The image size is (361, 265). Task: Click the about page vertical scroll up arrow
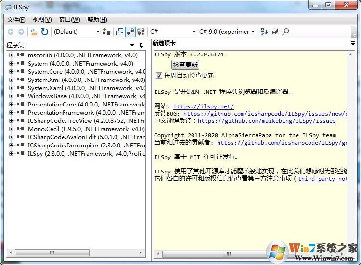point(350,54)
